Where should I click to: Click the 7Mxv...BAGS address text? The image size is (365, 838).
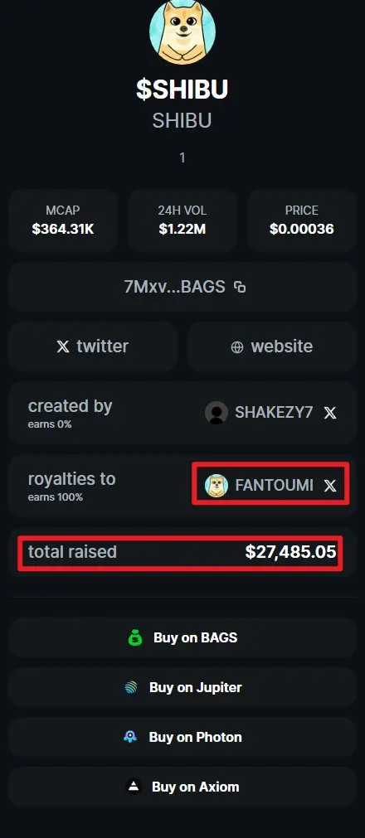[174, 287]
